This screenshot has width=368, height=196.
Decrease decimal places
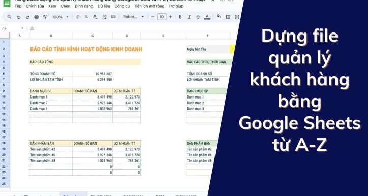95,17
